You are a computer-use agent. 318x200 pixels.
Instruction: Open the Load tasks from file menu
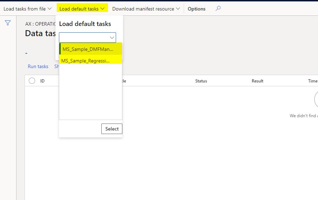click(x=27, y=9)
